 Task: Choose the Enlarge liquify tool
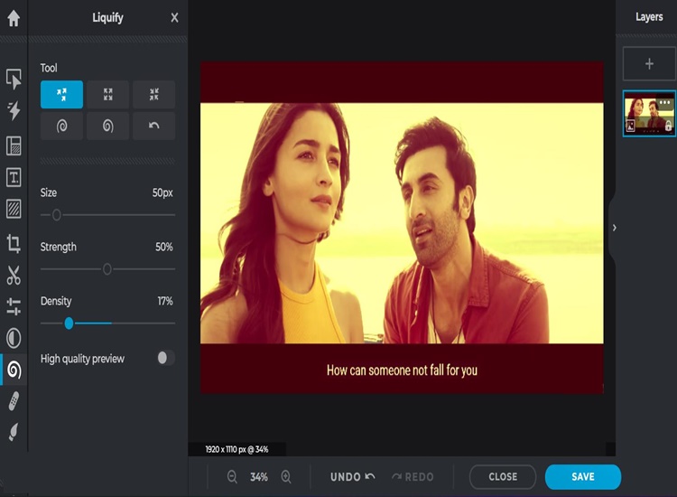pos(108,94)
